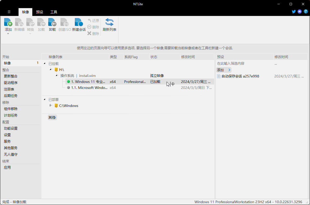Switch to the 映像 tab
Screen dimensions: 310x205
click(x=26, y=12)
